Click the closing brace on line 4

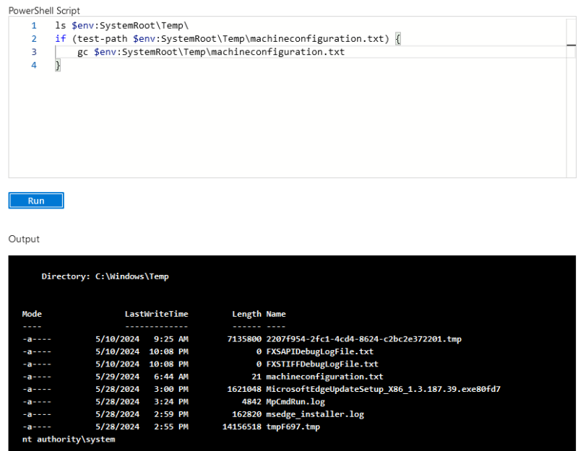pos(58,66)
